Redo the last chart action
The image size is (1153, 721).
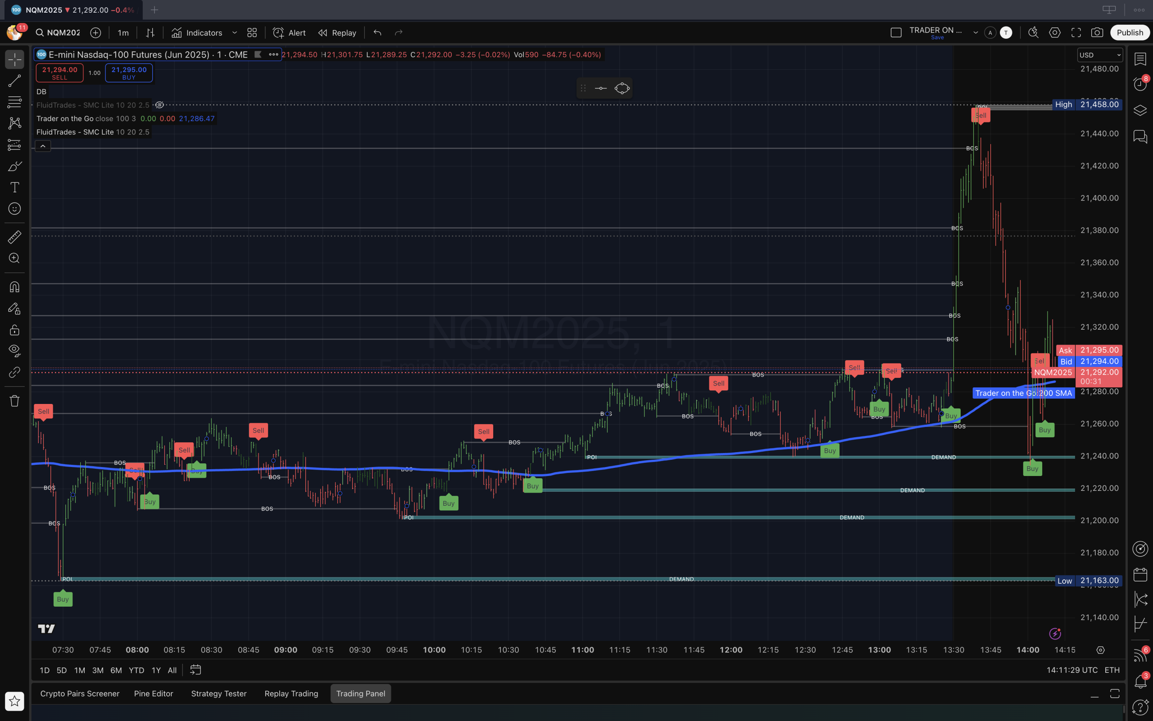(x=399, y=32)
